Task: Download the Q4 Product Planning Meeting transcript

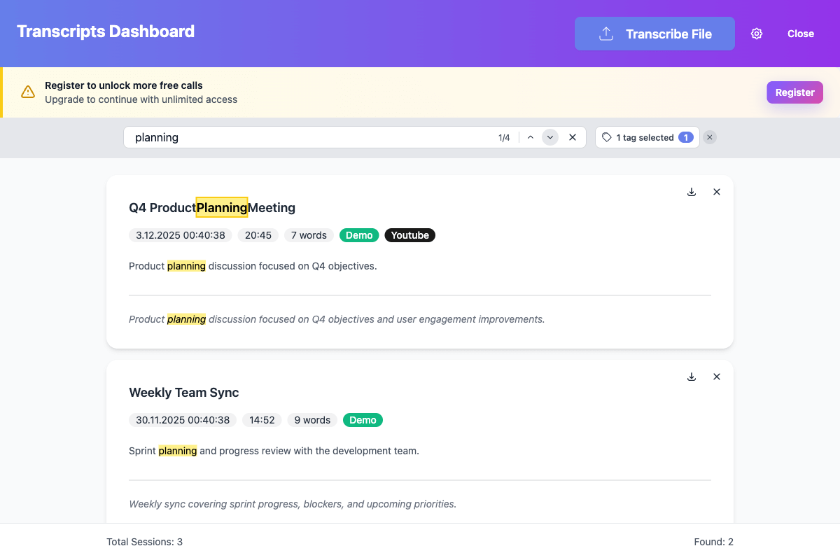Action: (x=692, y=191)
